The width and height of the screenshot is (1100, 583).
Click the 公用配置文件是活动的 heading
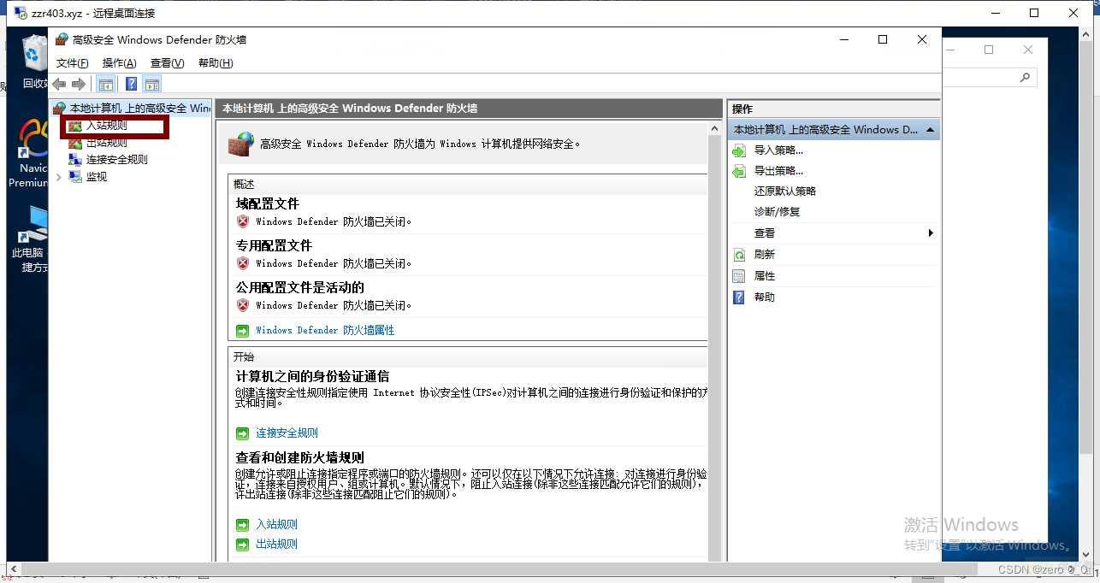pyautogui.click(x=300, y=287)
